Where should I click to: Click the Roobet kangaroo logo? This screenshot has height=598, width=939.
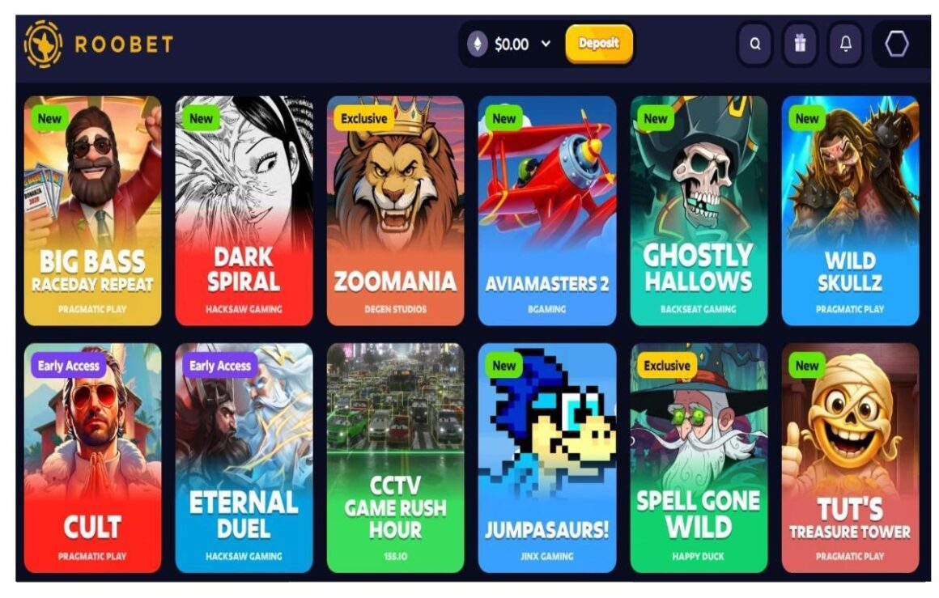tap(43, 44)
